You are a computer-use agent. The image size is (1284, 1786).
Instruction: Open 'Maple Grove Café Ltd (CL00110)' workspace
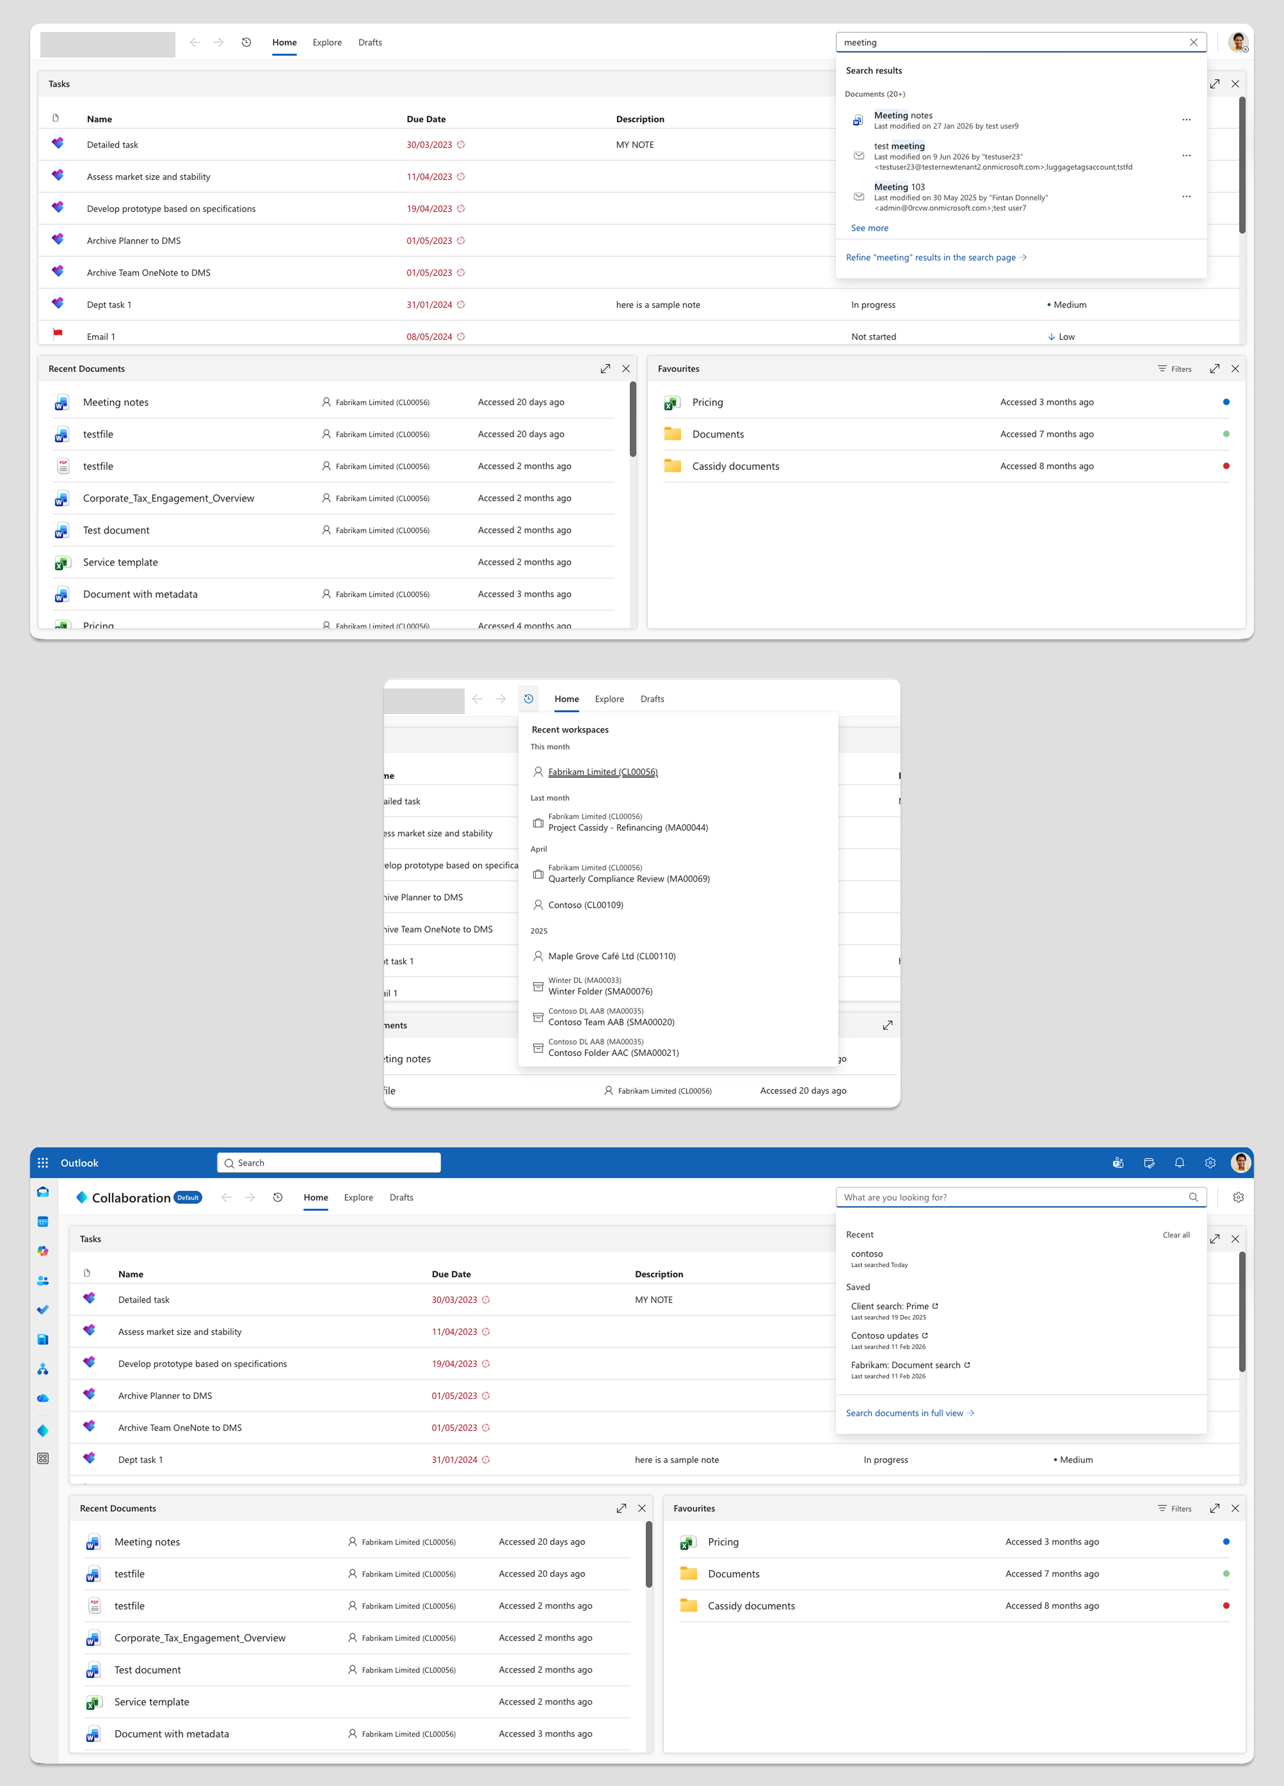pos(611,956)
